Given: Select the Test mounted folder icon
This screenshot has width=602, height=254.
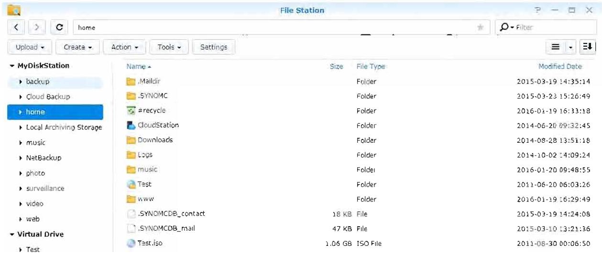Looking at the screenshot, I should (131, 184).
